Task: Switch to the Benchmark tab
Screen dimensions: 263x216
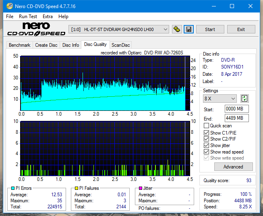Action: (20, 45)
